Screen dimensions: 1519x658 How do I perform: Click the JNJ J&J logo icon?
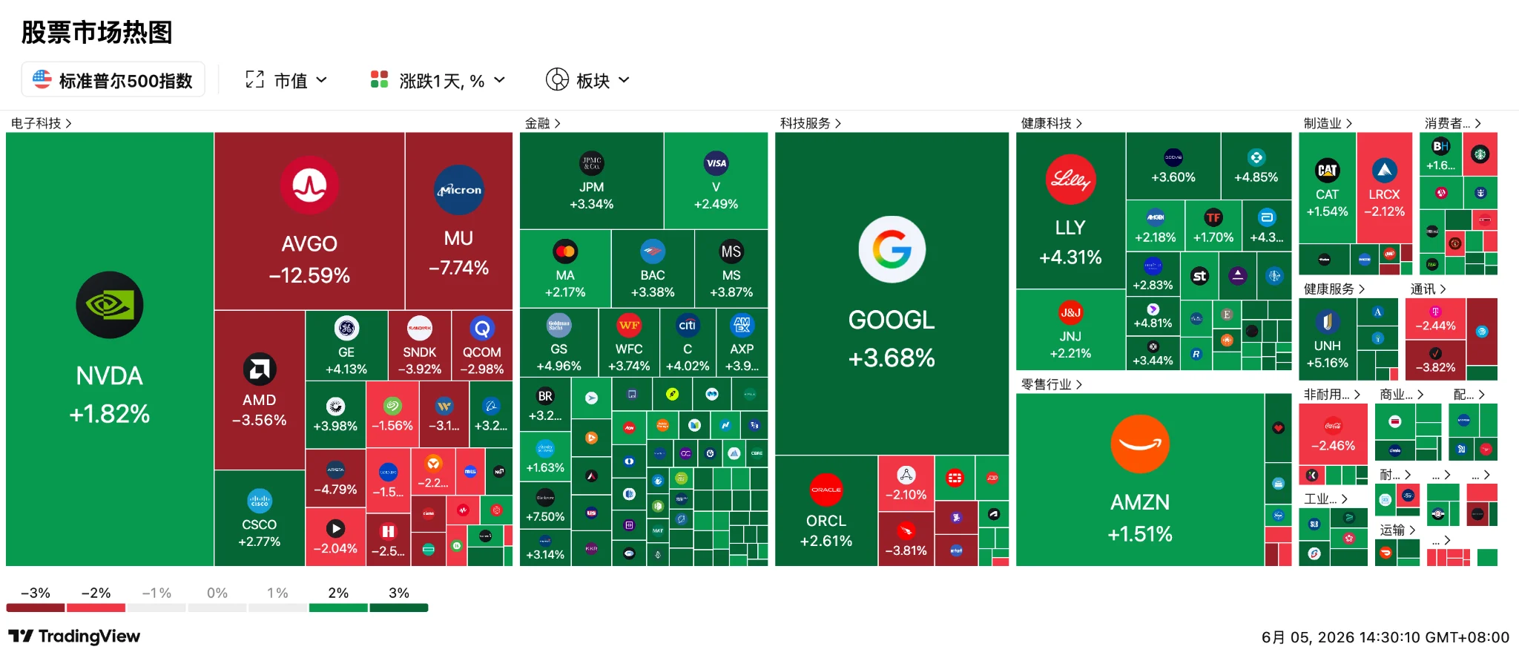click(1070, 312)
